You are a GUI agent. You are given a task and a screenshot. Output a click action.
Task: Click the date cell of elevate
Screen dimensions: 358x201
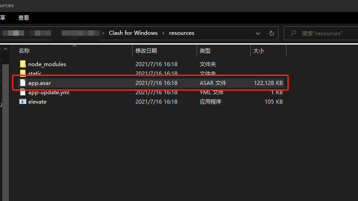[156, 101]
